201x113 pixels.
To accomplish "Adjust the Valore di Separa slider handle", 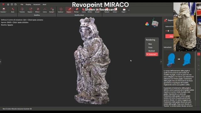I will 168,31.
